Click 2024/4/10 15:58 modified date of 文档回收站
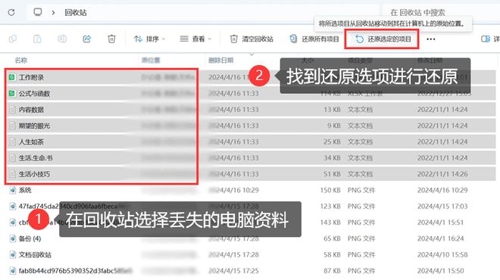The image size is (500, 280). [x=442, y=255]
